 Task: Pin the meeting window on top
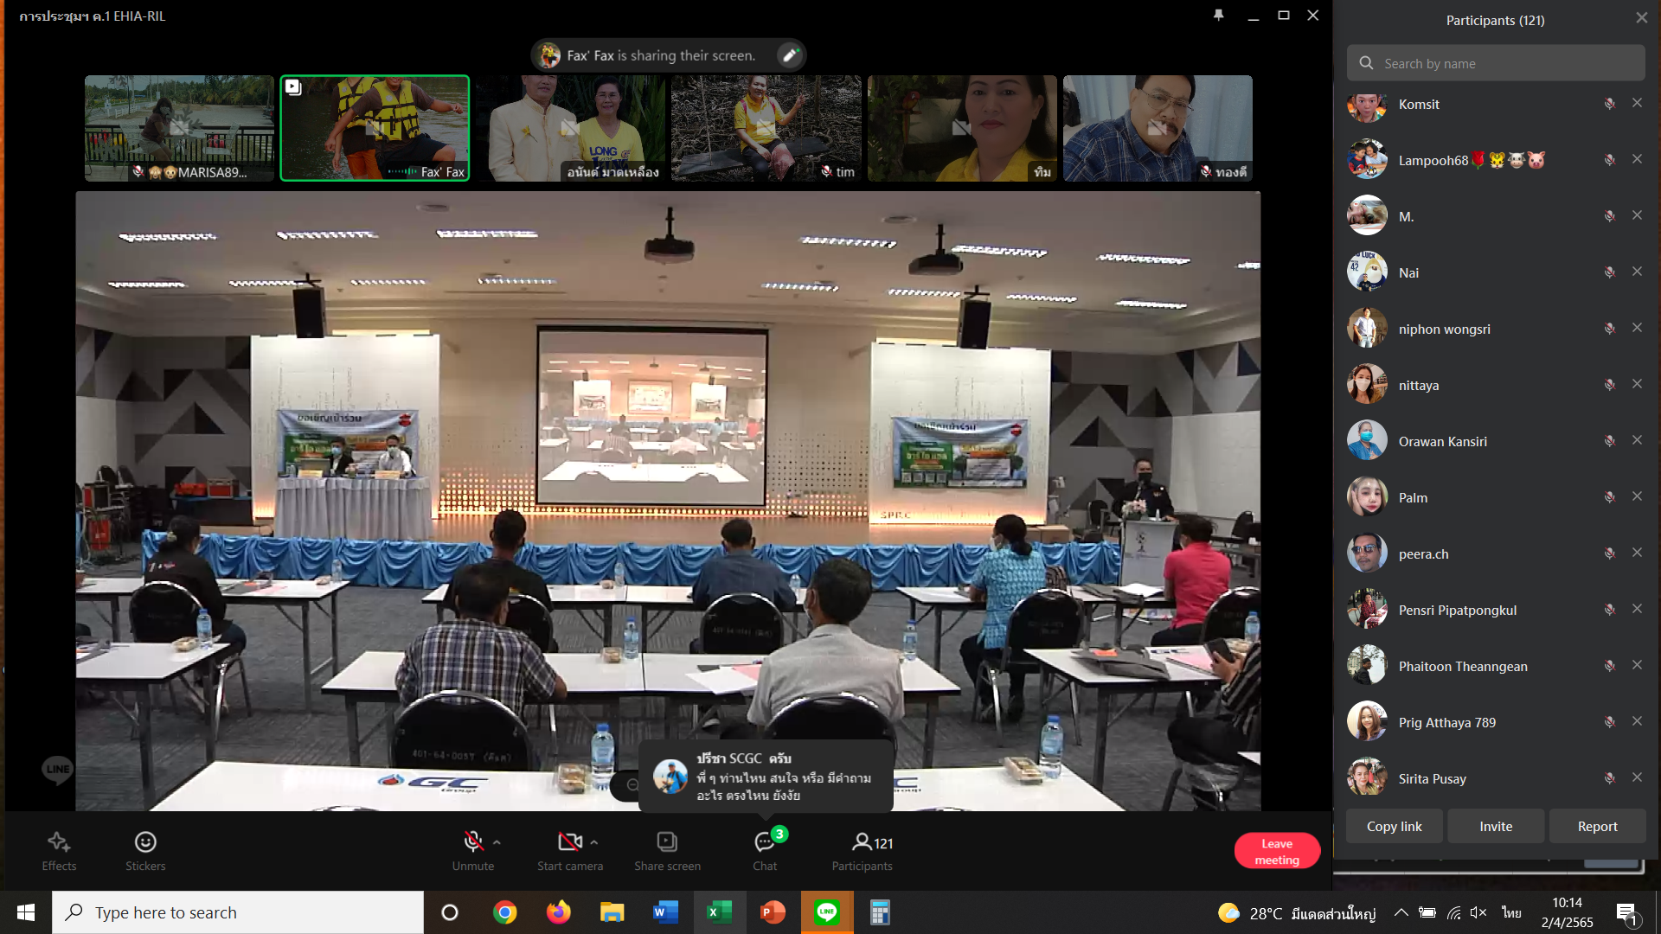tap(1218, 16)
